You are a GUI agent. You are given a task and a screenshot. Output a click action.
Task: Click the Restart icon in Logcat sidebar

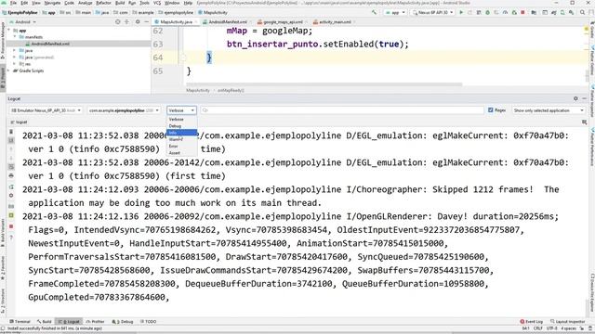coord(11,187)
